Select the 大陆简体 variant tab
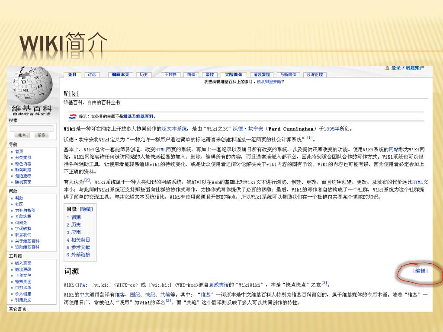The image size is (443, 332). [234, 74]
